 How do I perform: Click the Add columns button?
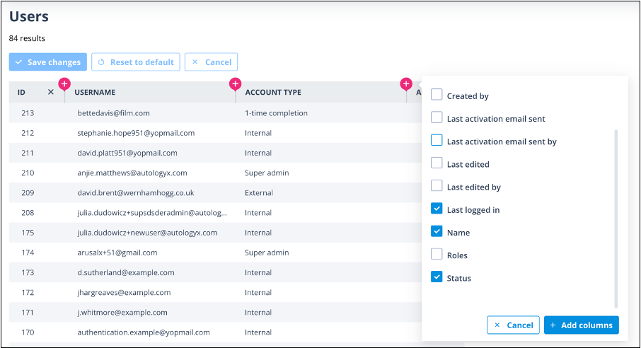pyautogui.click(x=582, y=325)
